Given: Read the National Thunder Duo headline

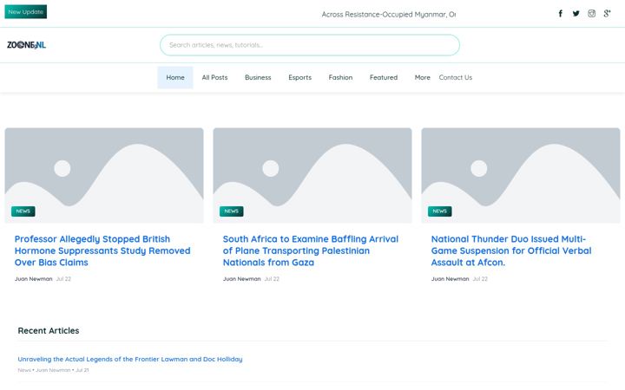Looking at the screenshot, I should point(511,250).
